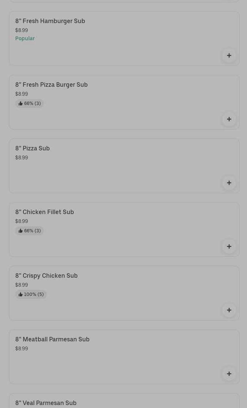View 8" Chicken Fillet Sub item
This screenshot has width=247, height=408.
tap(45, 212)
